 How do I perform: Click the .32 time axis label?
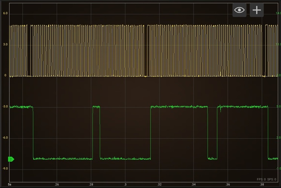[159, 184]
